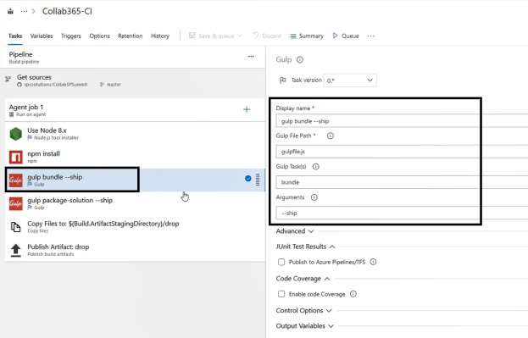Click the Task version flag icon
The image size is (528, 338).
coord(283,80)
